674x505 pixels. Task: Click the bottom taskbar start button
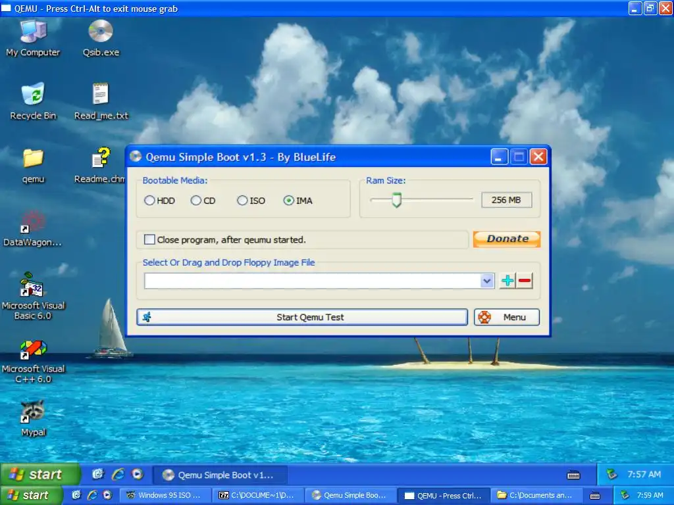[32, 495]
